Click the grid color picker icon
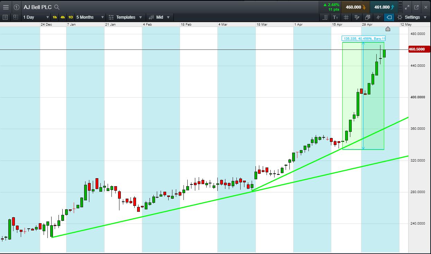 pos(357,17)
